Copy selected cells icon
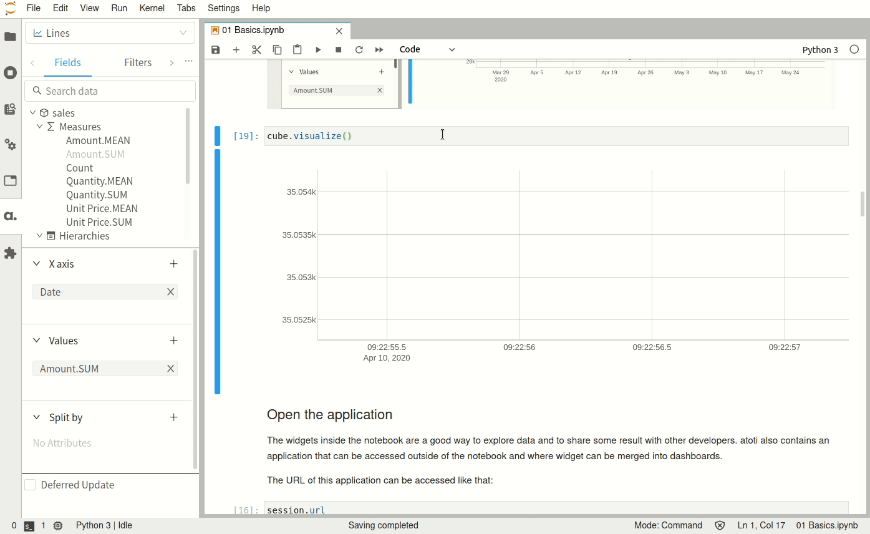 277,50
